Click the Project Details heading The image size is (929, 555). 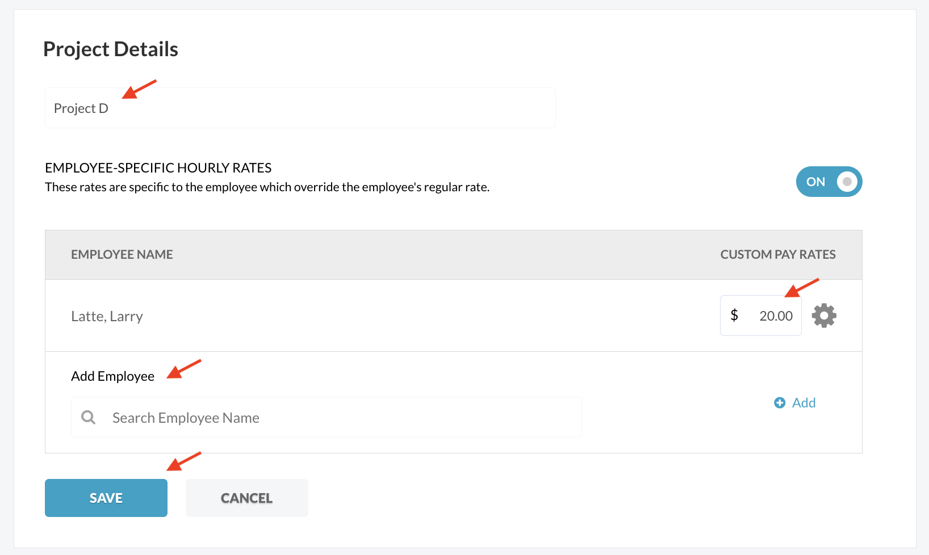[x=111, y=49]
